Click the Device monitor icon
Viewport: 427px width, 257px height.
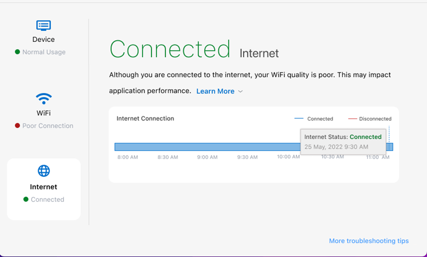(44, 25)
